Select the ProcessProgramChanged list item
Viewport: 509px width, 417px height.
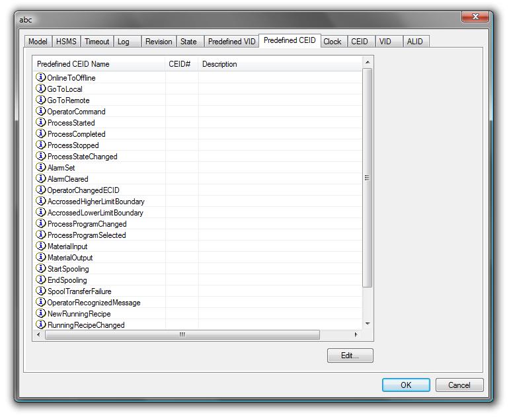[87, 224]
